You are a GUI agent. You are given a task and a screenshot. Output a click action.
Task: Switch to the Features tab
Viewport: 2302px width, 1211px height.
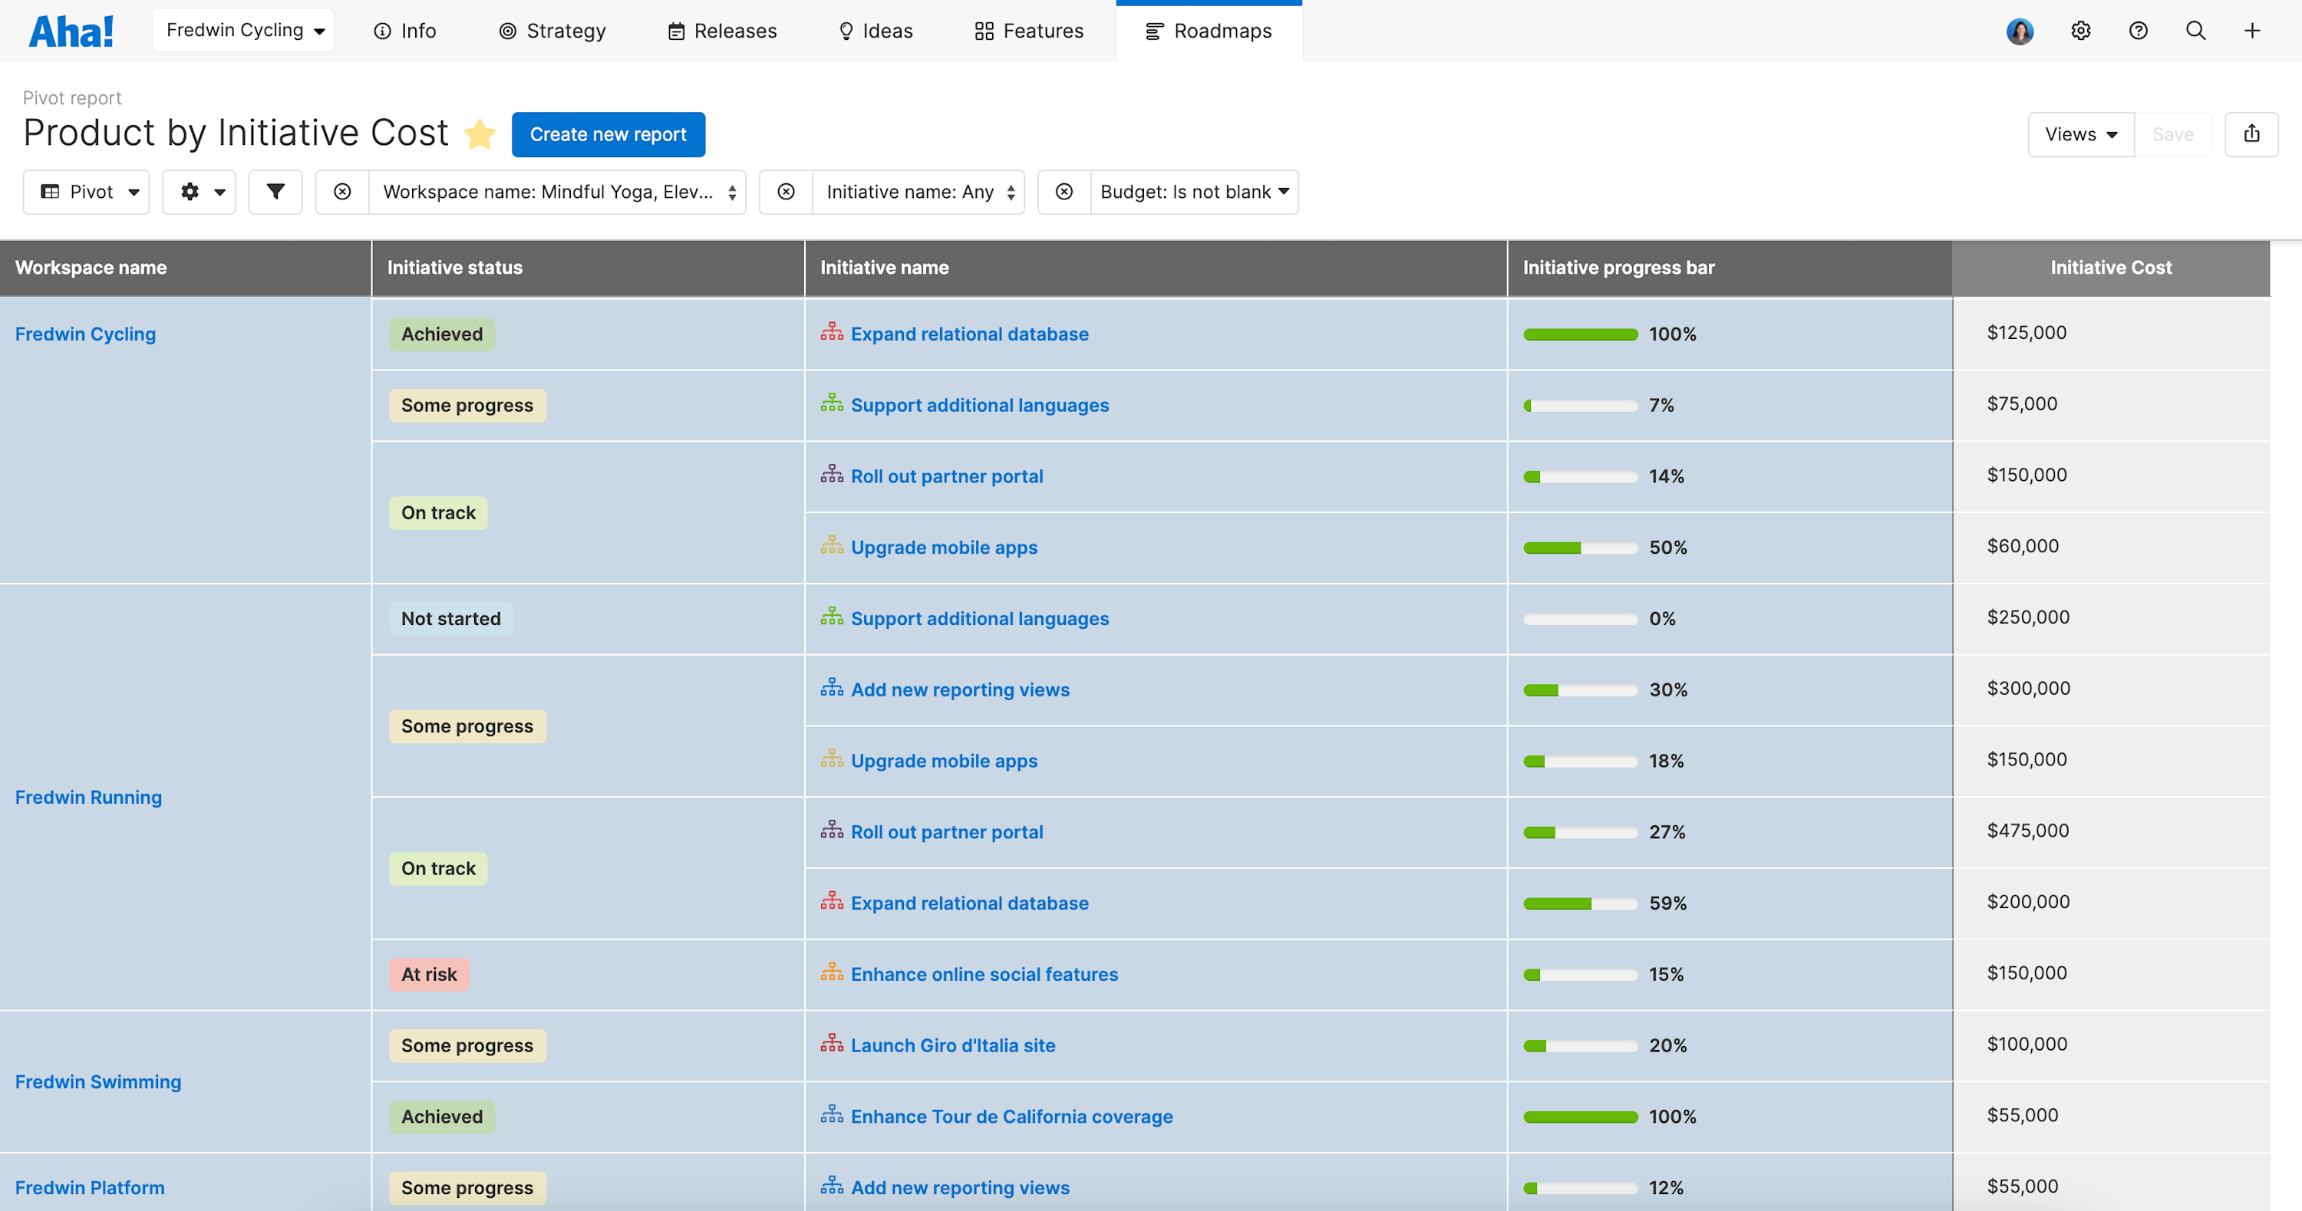coord(1028,31)
